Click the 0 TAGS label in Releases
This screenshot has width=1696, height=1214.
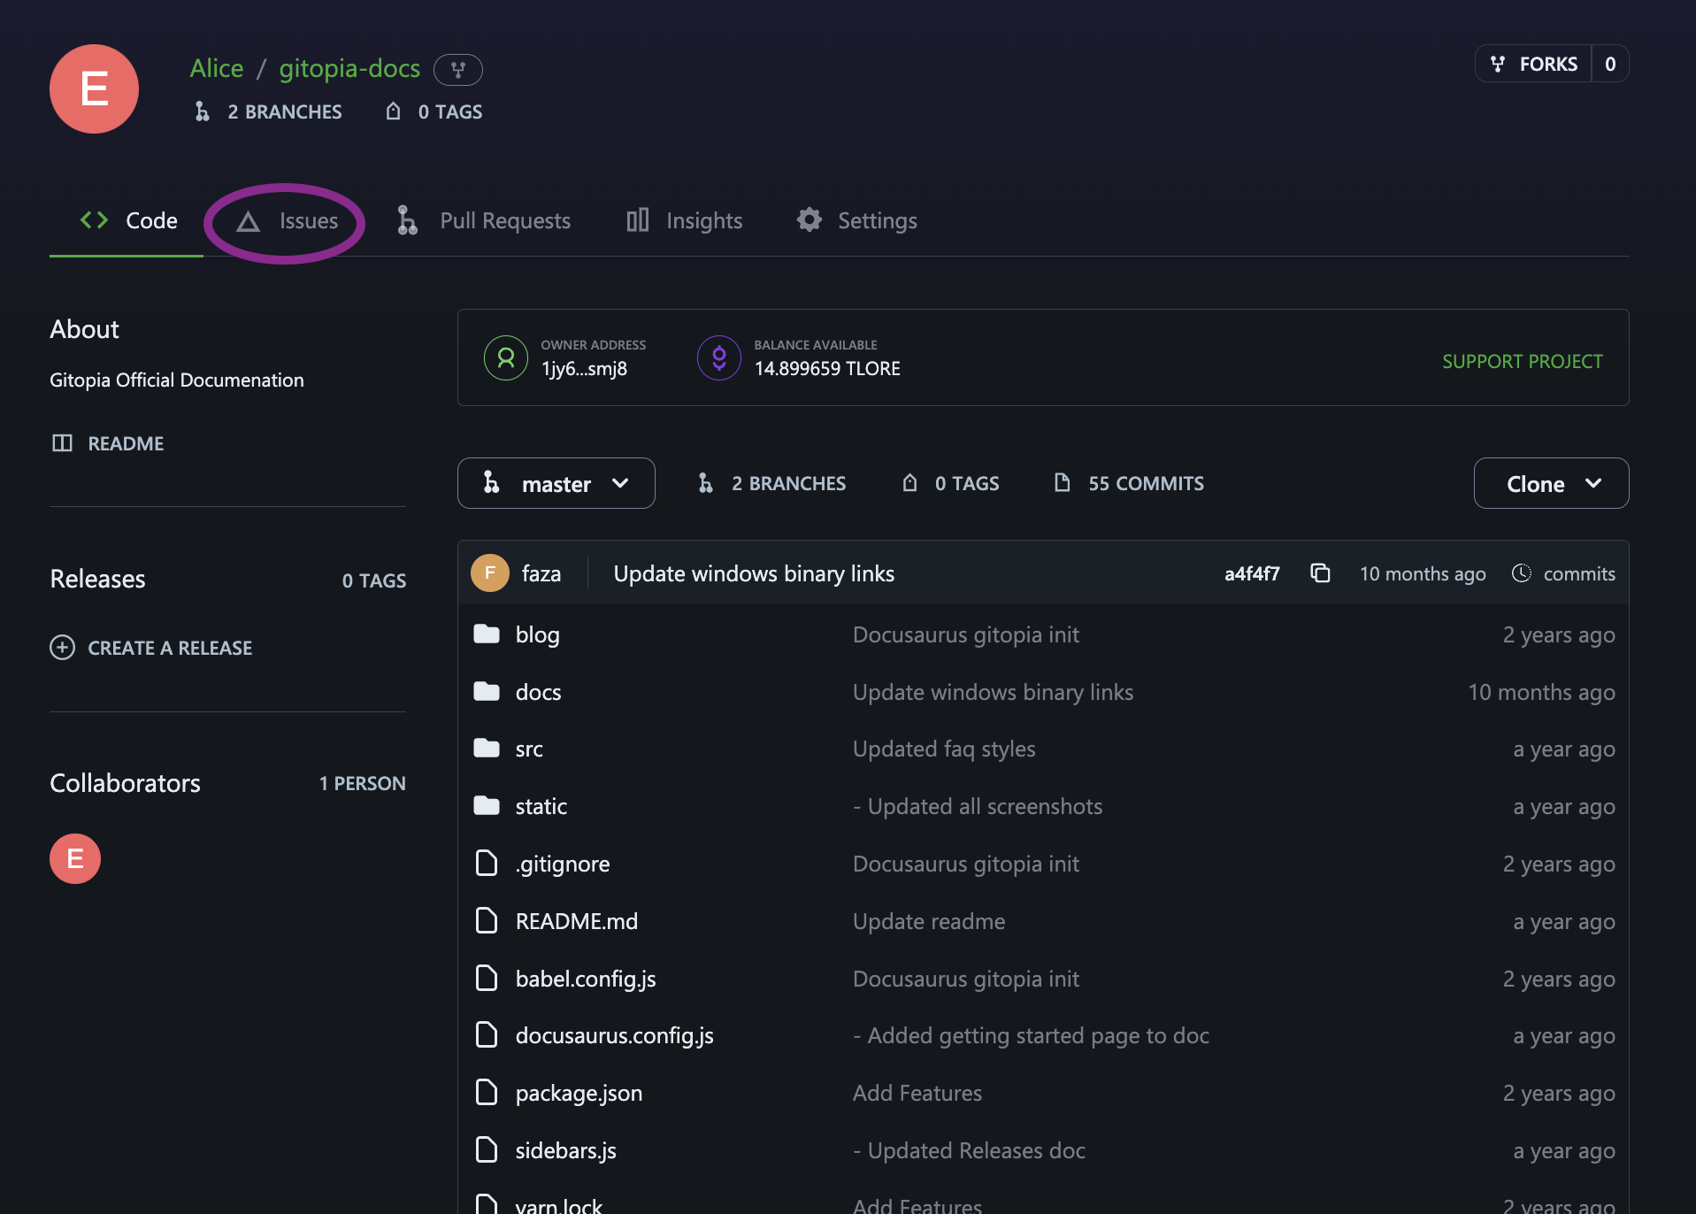[373, 580]
